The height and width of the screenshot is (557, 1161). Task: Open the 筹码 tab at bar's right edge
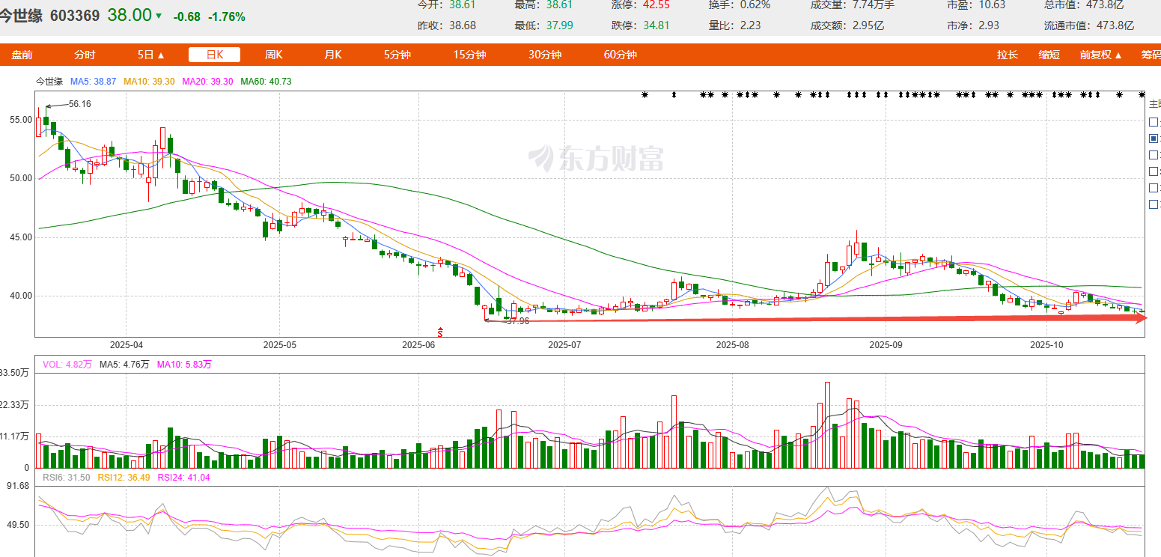coord(1151,55)
